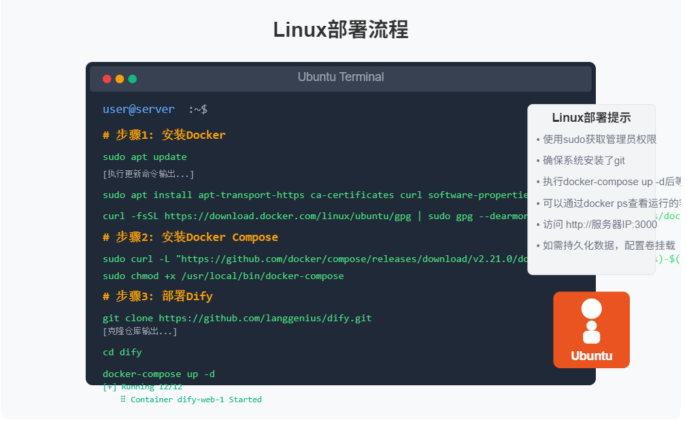Select the 步骤3: 部署Dify heading
Image resolution: width=687 pixels, height=422 pixels.
[158, 298]
